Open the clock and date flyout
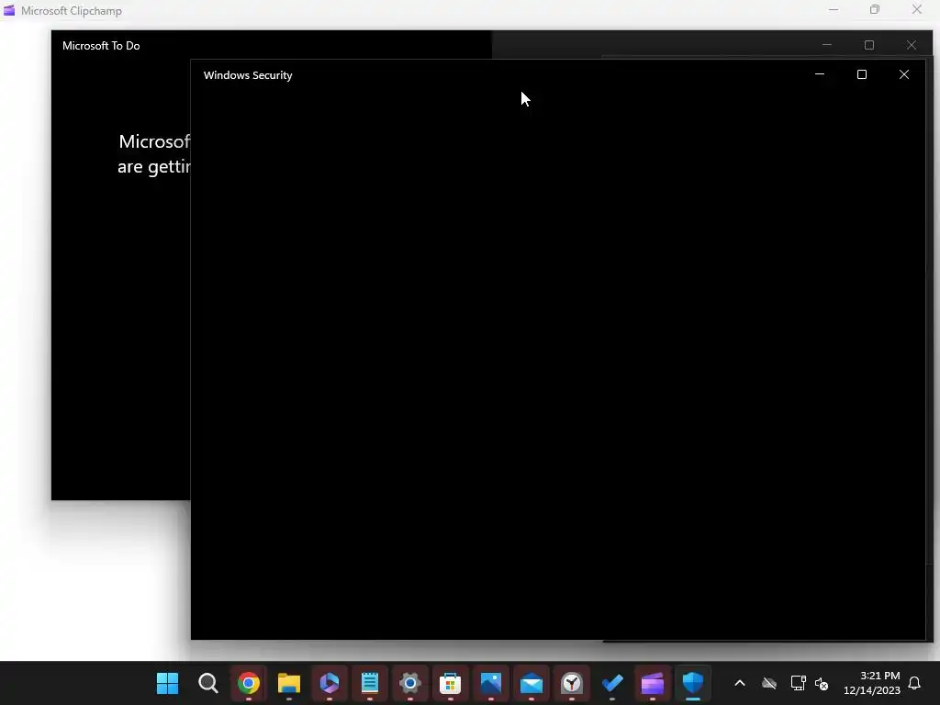Viewport: 940px width, 705px height. 872,683
